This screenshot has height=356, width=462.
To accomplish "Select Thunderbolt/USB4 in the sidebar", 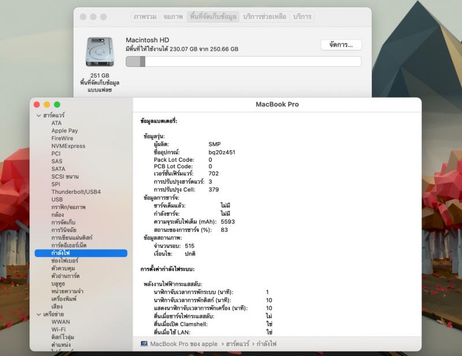I will click(76, 192).
